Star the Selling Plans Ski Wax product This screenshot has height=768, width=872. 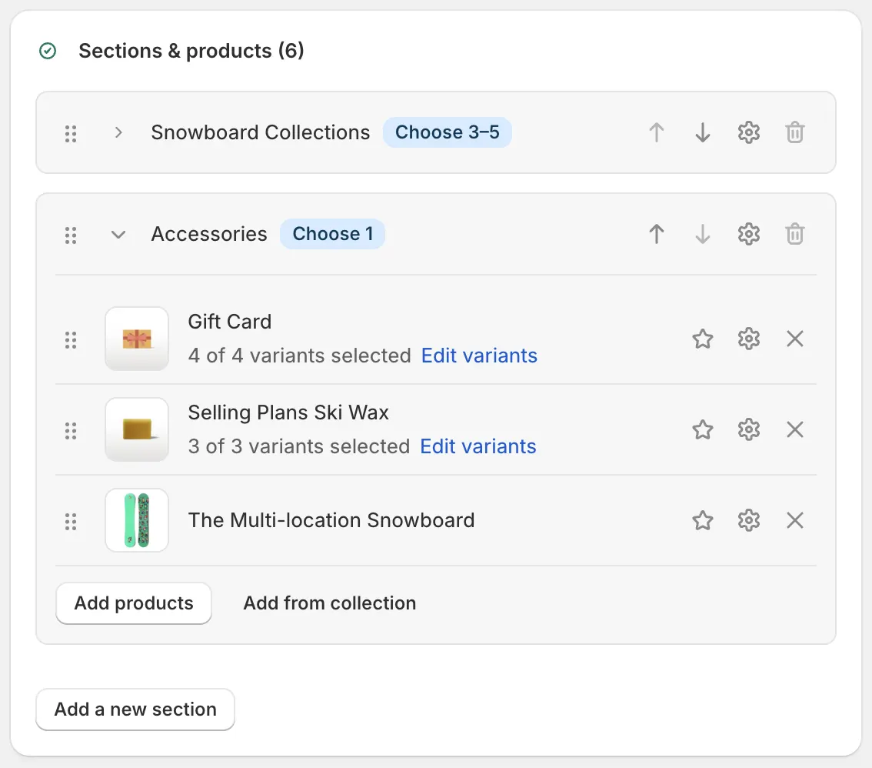coord(702,429)
